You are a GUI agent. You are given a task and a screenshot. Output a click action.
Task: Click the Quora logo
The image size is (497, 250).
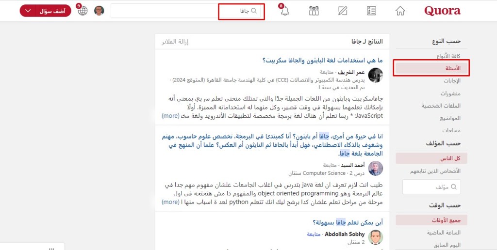coord(442,11)
